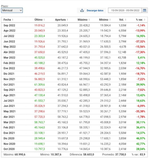Click the Máximo column header text
Image resolution: width=150 pixels, height=162 pixels.
tap(83, 20)
